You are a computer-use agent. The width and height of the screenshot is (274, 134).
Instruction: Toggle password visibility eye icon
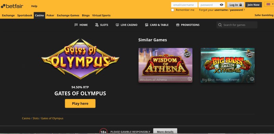[x=222, y=5]
